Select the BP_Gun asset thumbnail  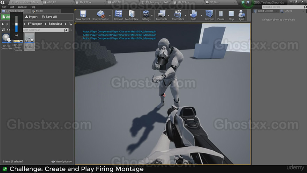click(x=29, y=42)
